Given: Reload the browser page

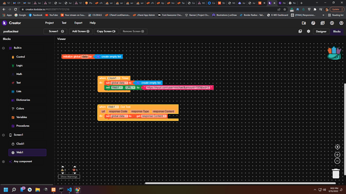Looking at the screenshot, I should [x=15, y=9].
